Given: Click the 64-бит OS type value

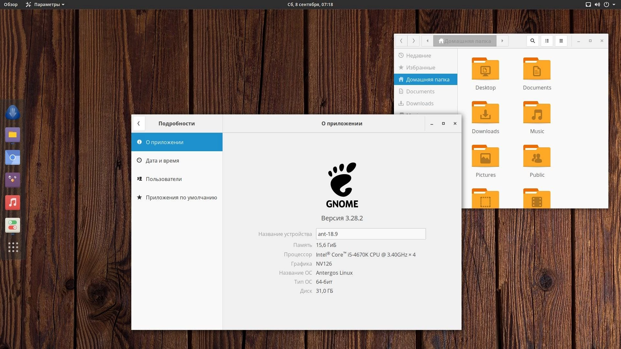Looking at the screenshot, I should tap(324, 282).
